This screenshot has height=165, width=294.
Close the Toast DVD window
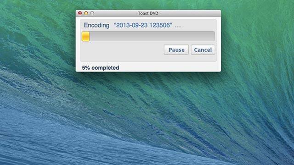coord(80,13)
